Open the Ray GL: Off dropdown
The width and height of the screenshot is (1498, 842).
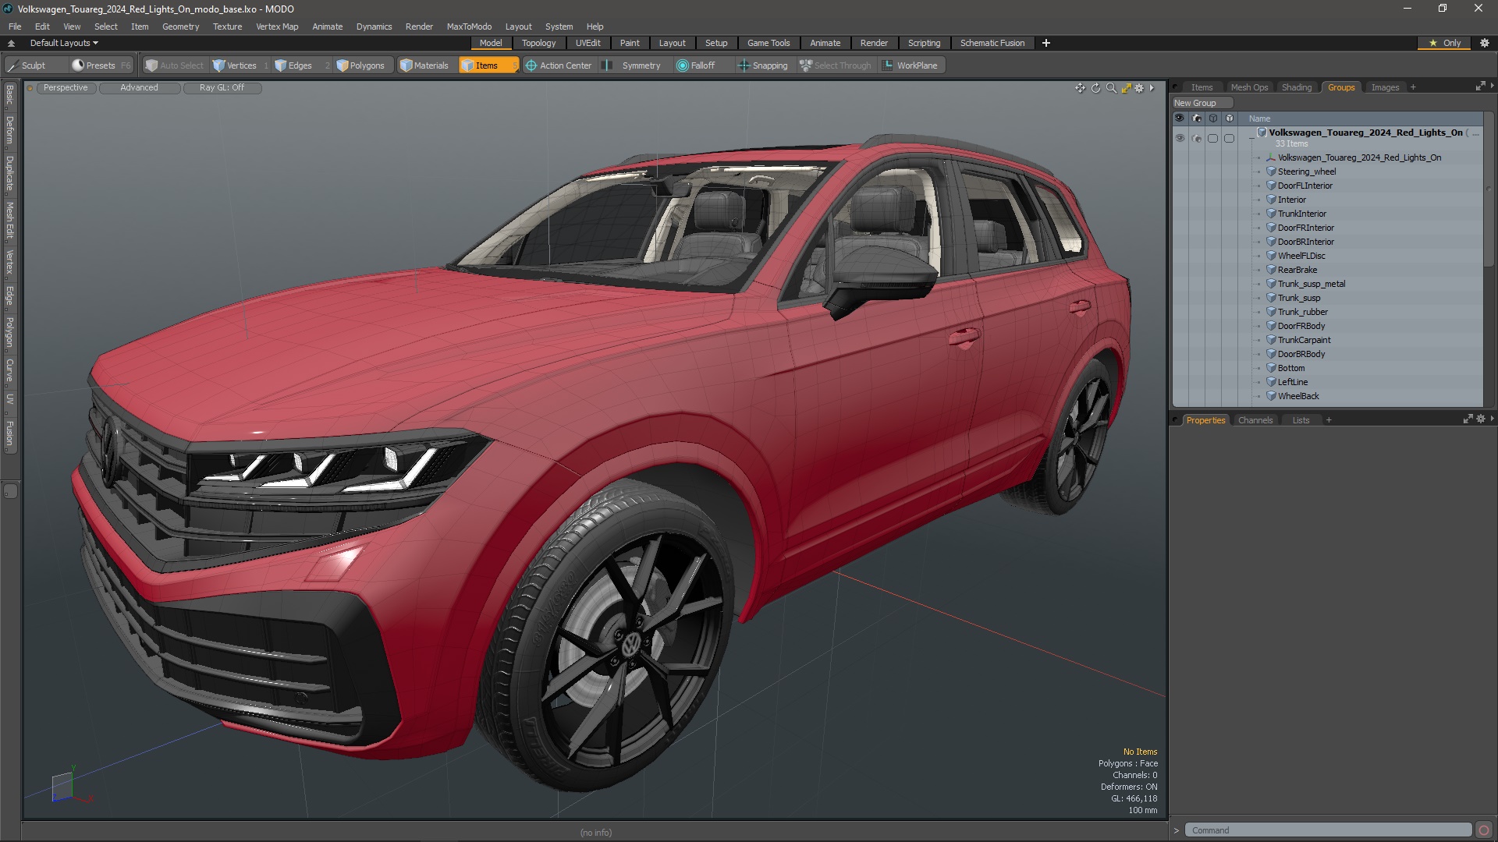click(x=222, y=88)
